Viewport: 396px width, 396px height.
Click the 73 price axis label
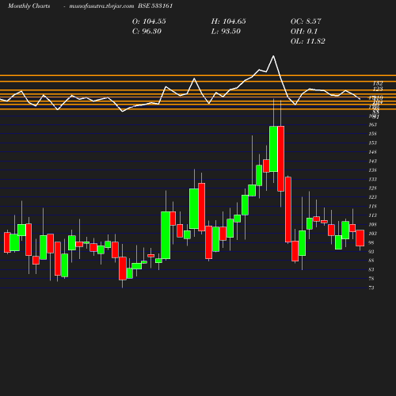(x=371, y=287)
